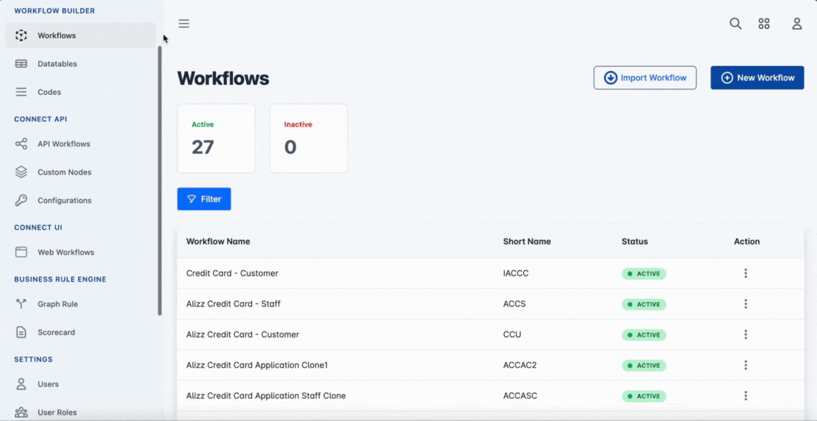Image resolution: width=817 pixels, height=421 pixels.
Task: Open the Filter options
Action: (x=204, y=198)
